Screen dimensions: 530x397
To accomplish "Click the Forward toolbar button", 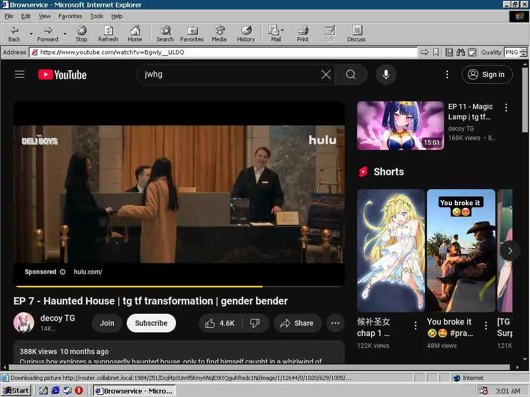I will (48, 34).
